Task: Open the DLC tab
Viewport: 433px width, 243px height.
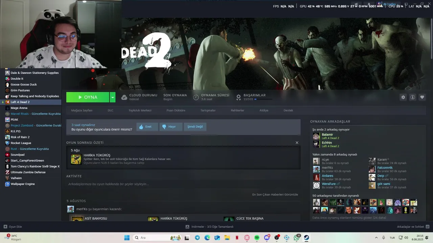Action: click(x=110, y=110)
